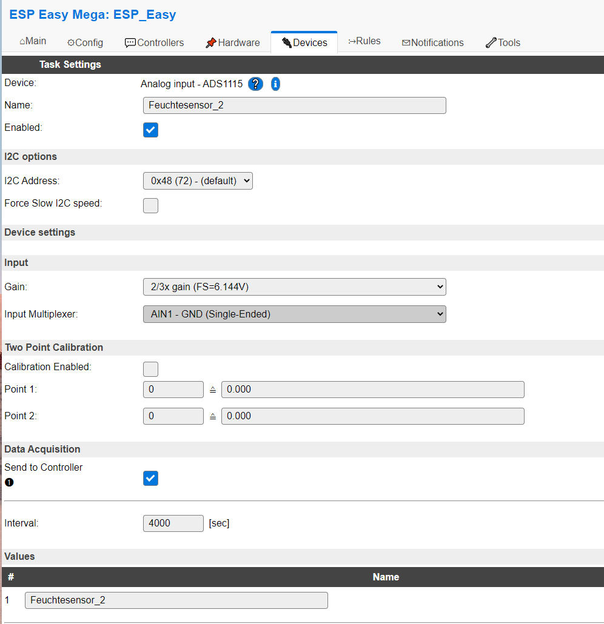Disable the Send to Controller checkbox

pos(150,478)
